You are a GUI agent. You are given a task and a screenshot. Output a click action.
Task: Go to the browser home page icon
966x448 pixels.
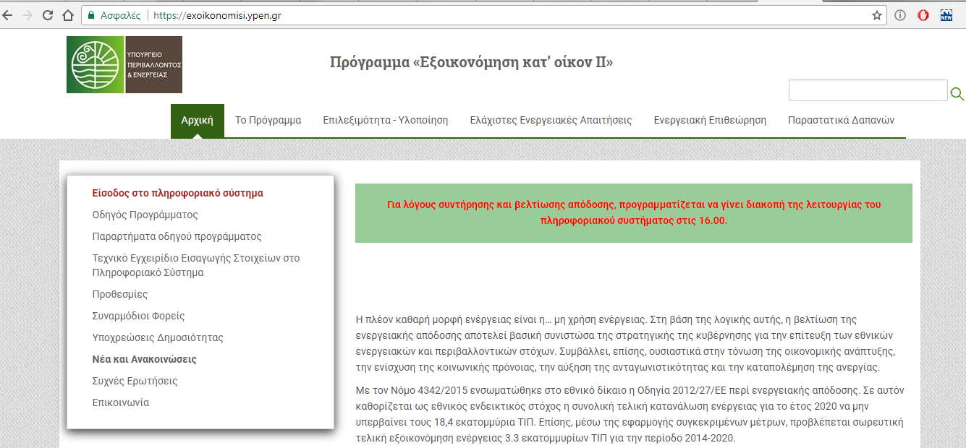point(67,15)
